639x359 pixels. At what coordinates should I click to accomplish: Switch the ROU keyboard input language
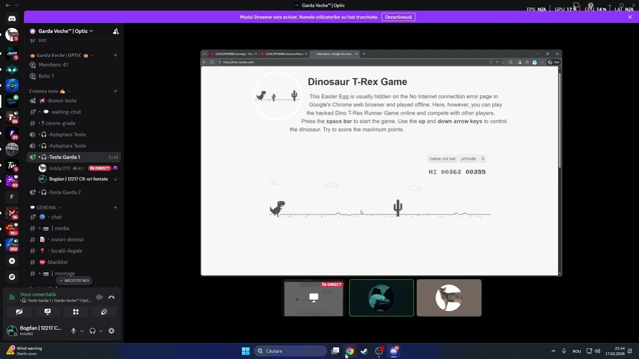tap(577, 351)
